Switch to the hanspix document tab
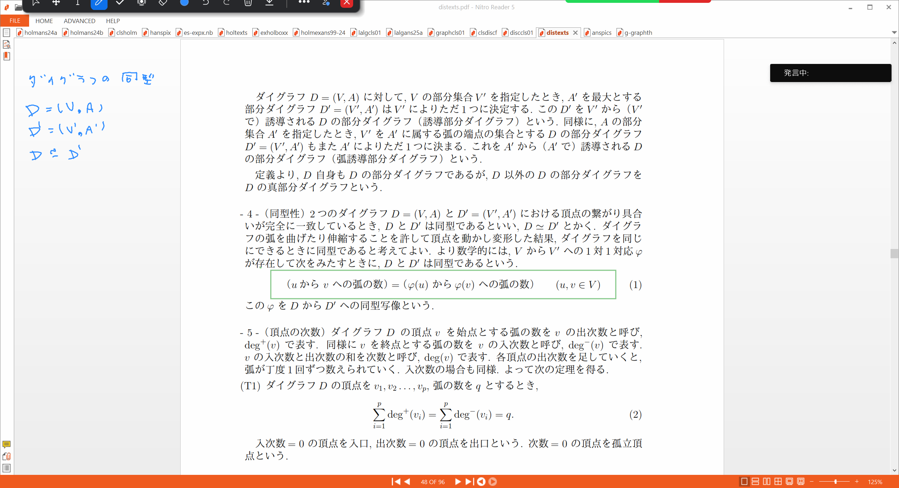 tap(157, 33)
